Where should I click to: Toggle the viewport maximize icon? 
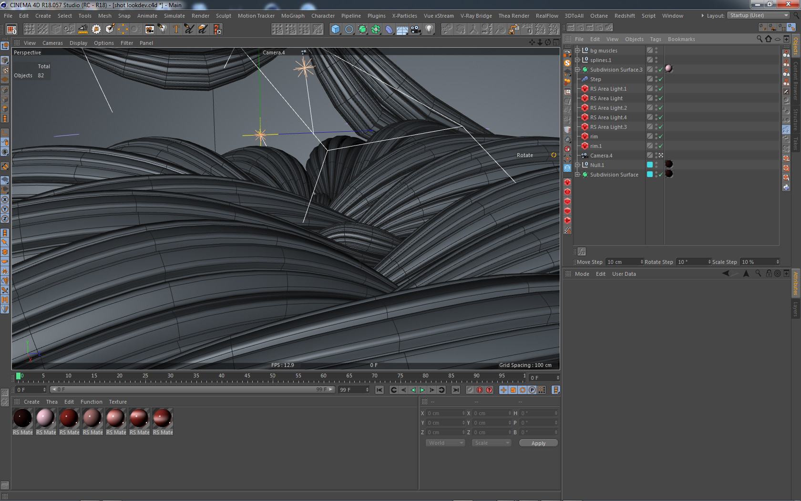point(556,42)
